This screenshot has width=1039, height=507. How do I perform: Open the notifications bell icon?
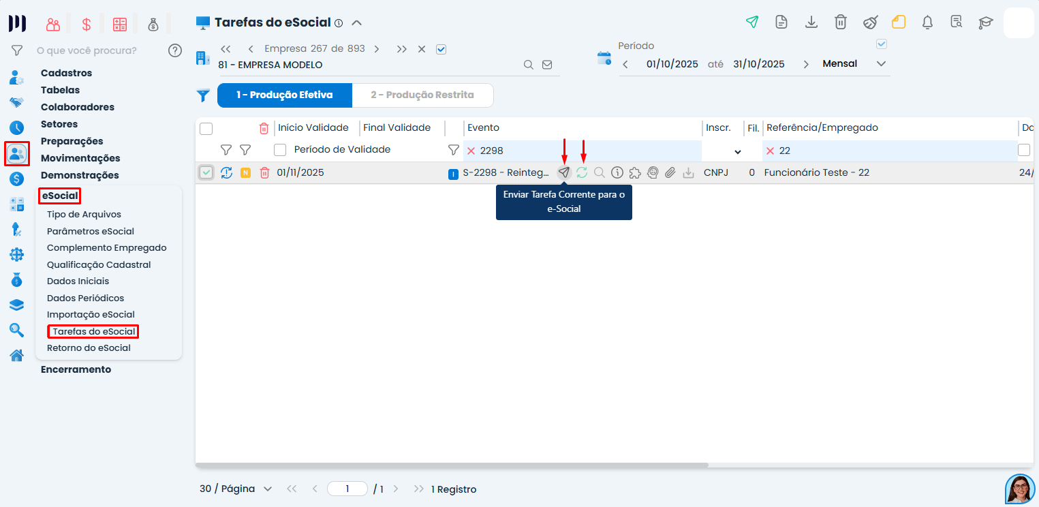[x=927, y=22]
